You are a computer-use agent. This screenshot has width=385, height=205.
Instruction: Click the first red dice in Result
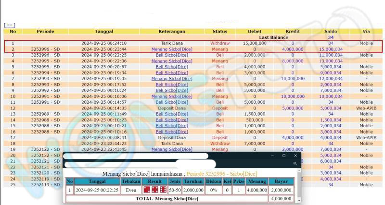pyautogui.click(x=147, y=190)
